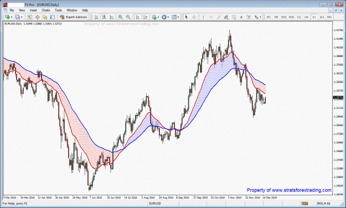Click the Profiles icon

point(17,17)
